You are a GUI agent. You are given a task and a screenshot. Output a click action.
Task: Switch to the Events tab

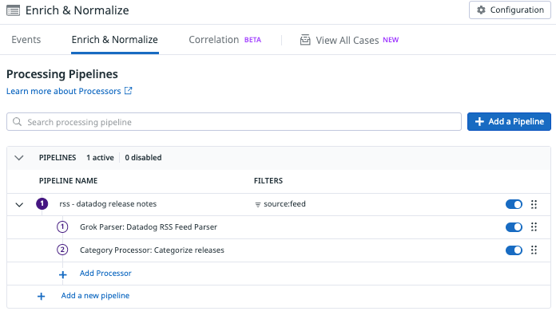click(x=26, y=40)
